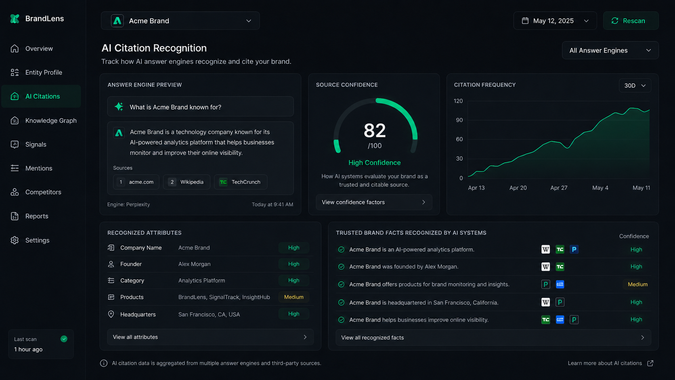The image size is (675, 380).
Task: Click the Last scan 1 hour ago box
Action: coord(41,344)
